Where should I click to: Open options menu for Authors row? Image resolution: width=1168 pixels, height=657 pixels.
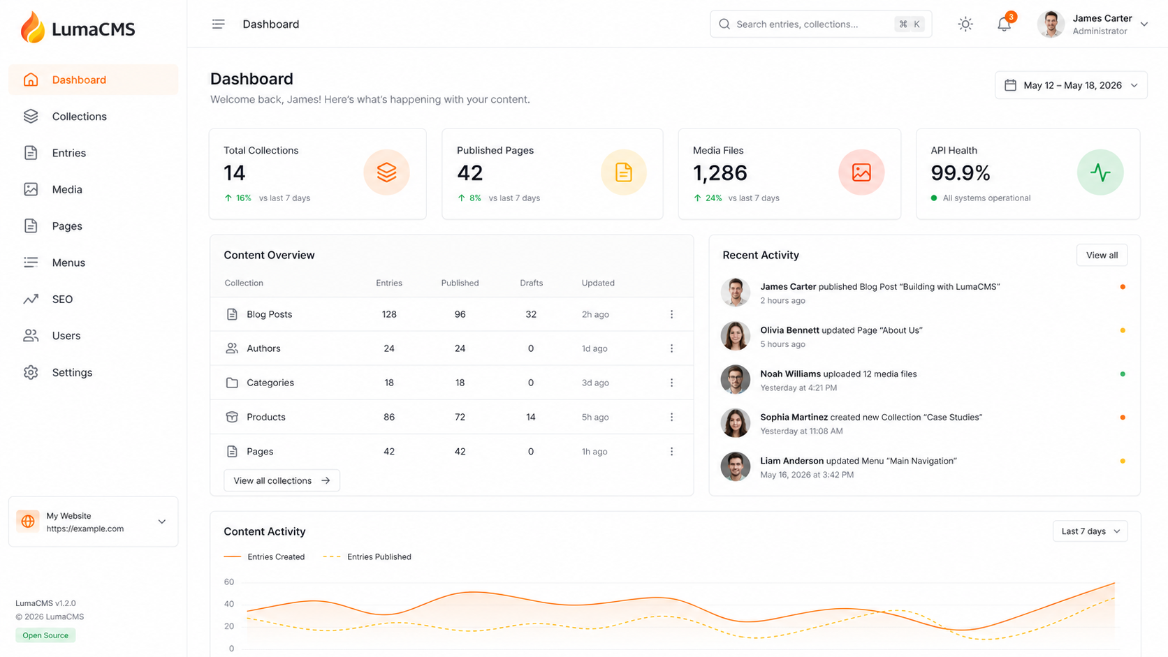[672, 348]
